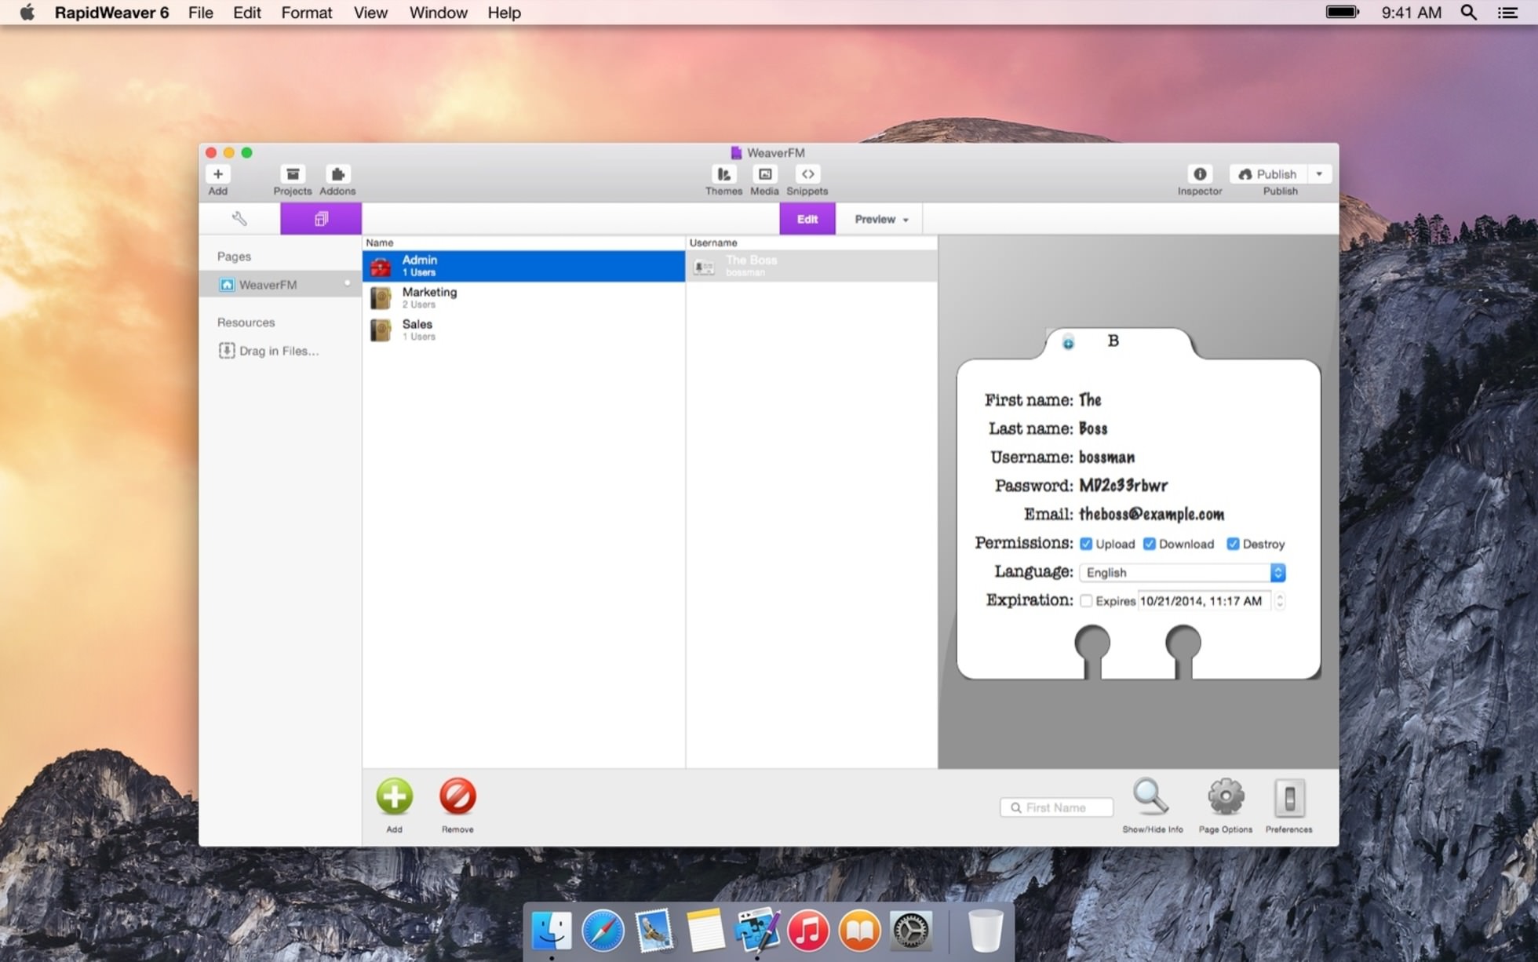Edit the Username field bossman
The height and width of the screenshot is (962, 1538).
[x=1106, y=457]
